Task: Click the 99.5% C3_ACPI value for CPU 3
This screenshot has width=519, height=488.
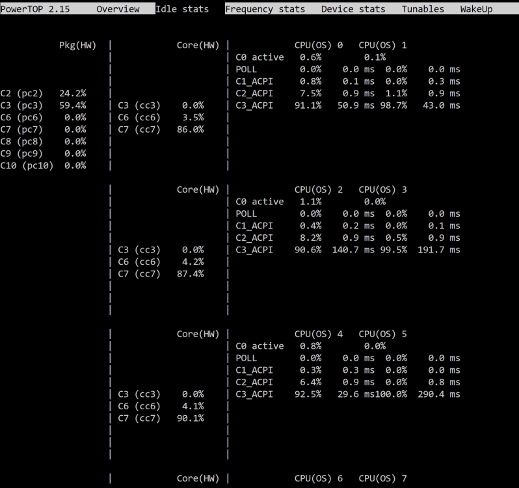Action: pos(393,250)
